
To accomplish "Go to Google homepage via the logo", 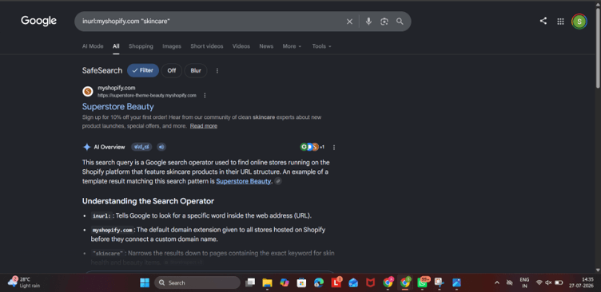I will tap(38, 21).
